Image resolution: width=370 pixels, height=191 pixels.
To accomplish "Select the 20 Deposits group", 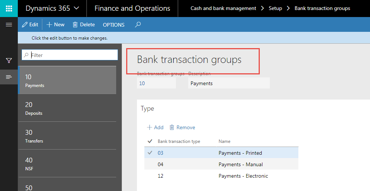I will [67, 108].
